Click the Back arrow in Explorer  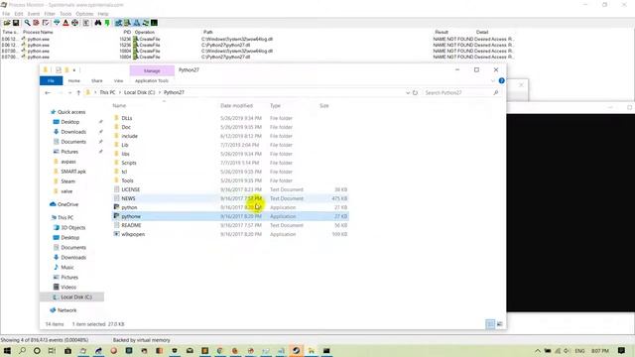point(48,92)
